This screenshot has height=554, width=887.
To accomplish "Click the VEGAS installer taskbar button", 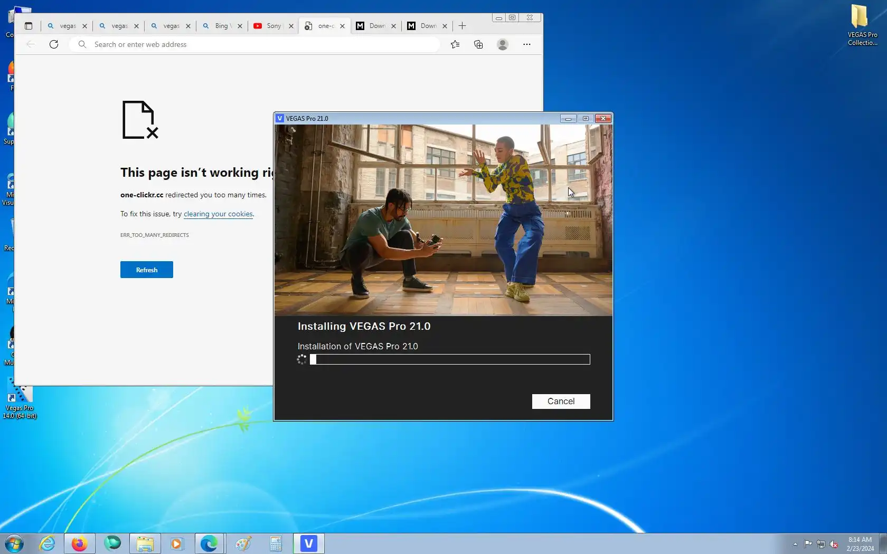I will (309, 543).
